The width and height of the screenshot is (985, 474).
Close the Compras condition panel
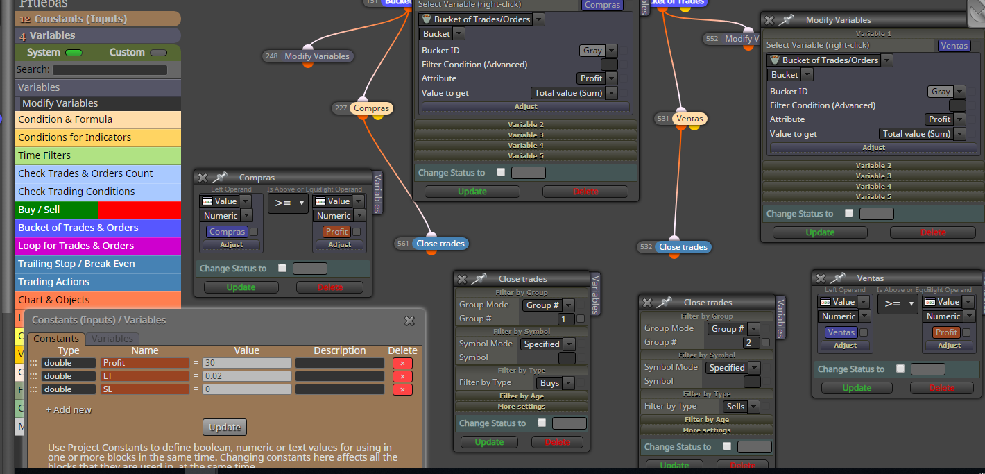[203, 178]
